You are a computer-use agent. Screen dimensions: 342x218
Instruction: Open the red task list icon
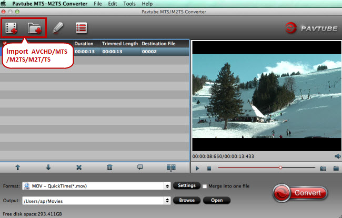point(81,28)
